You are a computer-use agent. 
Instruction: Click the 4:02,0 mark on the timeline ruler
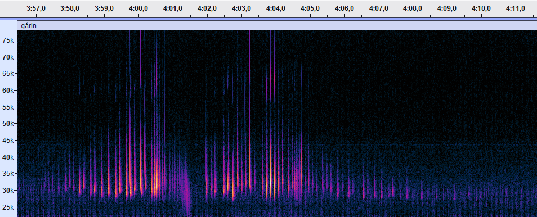[207, 8]
